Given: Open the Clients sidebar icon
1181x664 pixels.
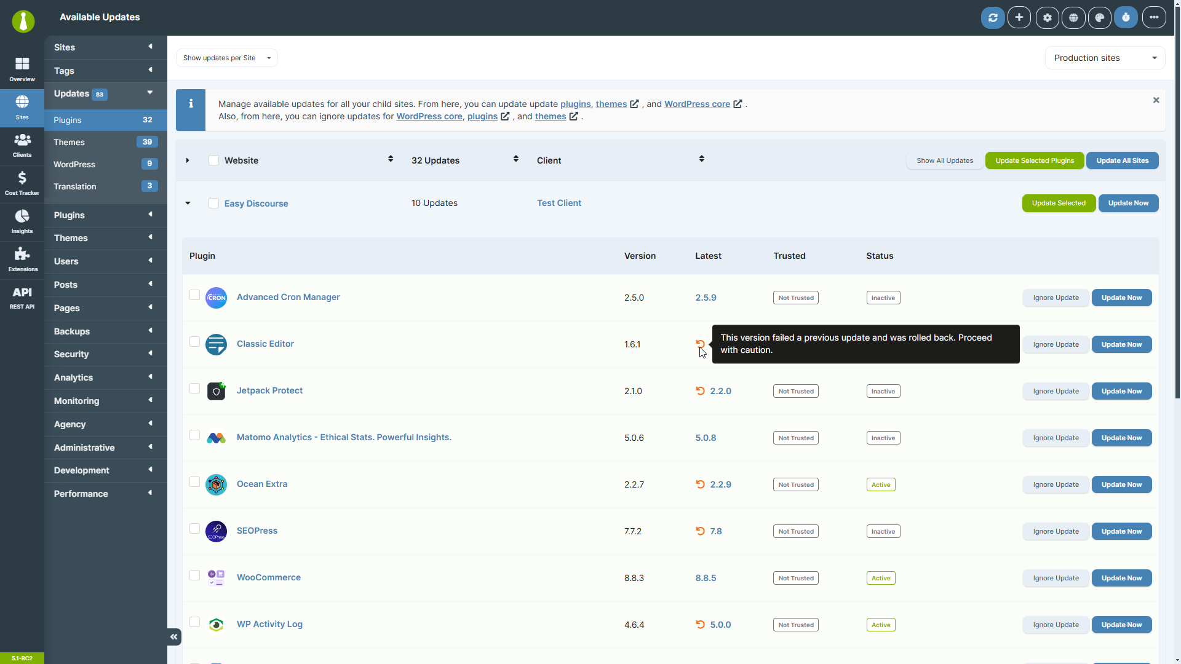Looking at the screenshot, I should (x=22, y=146).
